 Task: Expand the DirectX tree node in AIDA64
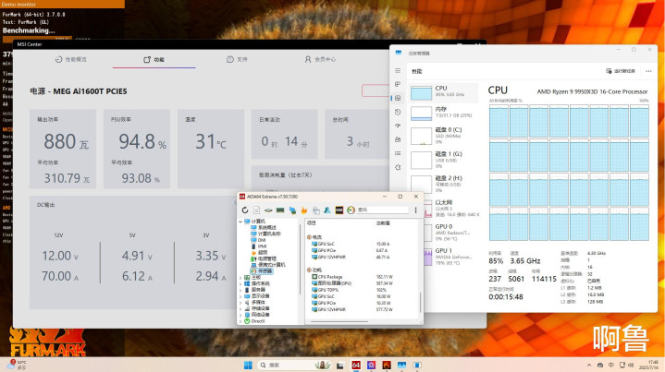tap(240, 321)
